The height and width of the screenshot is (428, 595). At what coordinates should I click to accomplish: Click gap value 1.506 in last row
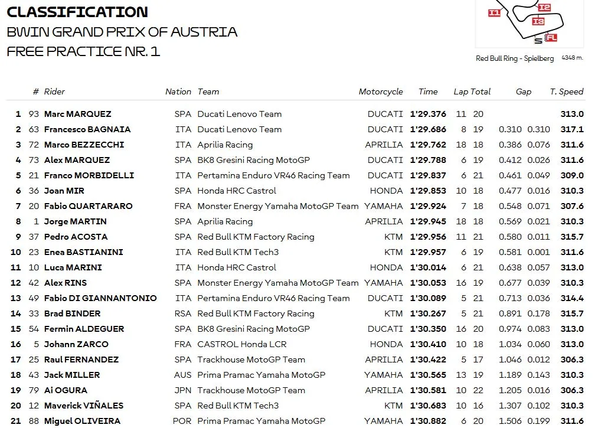tap(510, 421)
